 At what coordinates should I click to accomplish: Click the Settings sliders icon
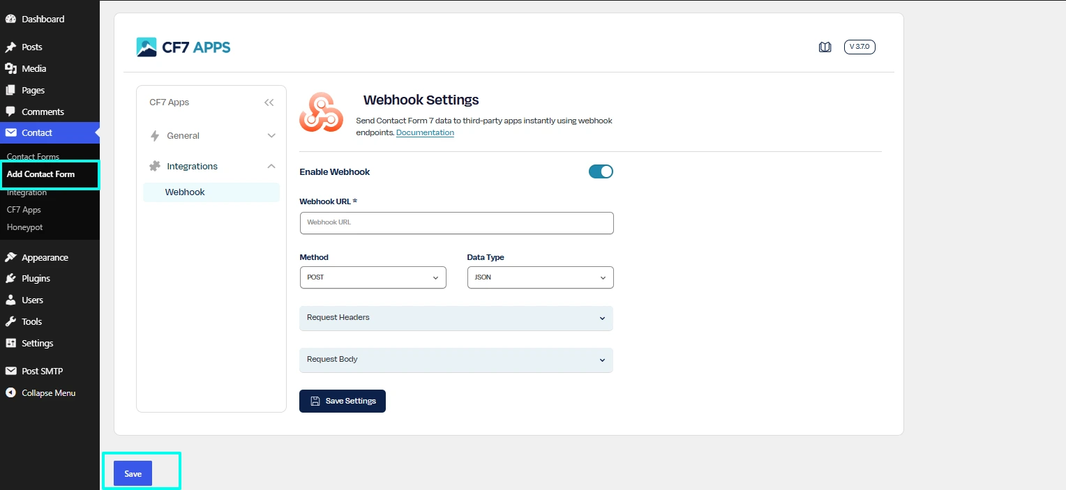pos(10,343)
